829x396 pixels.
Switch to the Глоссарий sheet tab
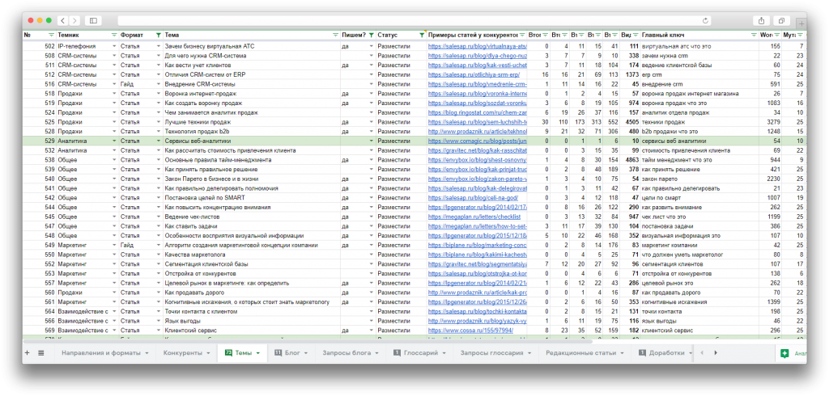pyautogui.click(x=420, y=352)
